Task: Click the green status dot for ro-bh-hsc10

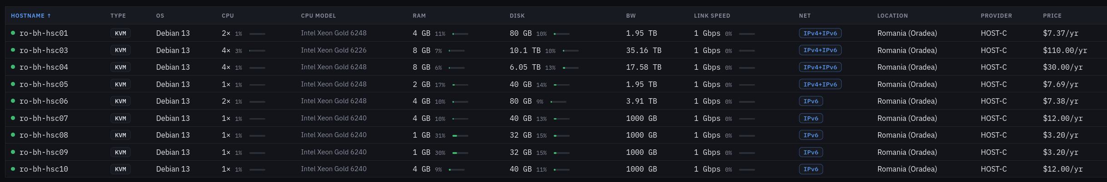Action: pos(13,169)
